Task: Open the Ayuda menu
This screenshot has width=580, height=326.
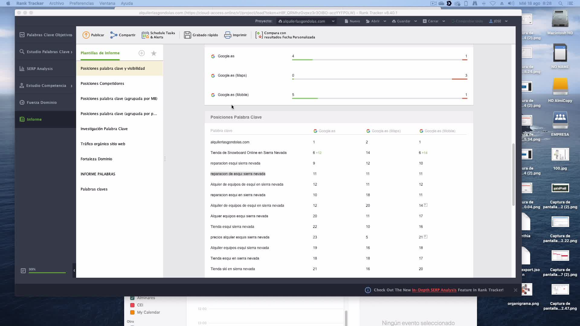Action: click(x=127, y=3)
